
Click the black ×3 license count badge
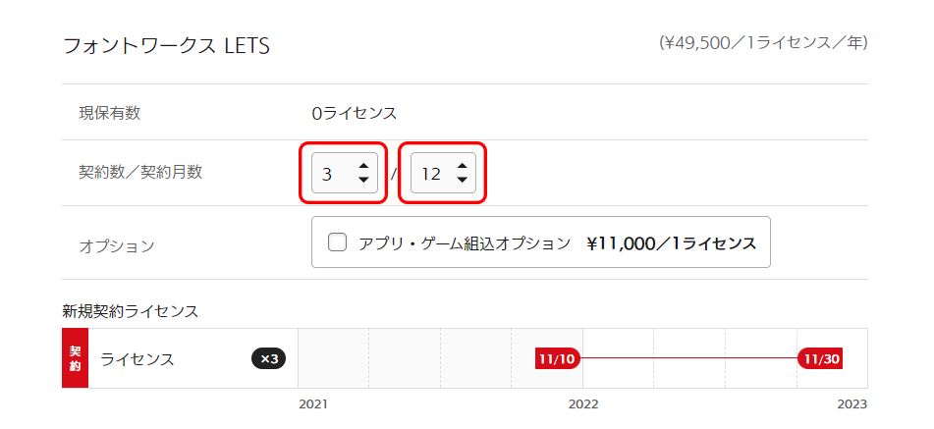click(269, 358)
